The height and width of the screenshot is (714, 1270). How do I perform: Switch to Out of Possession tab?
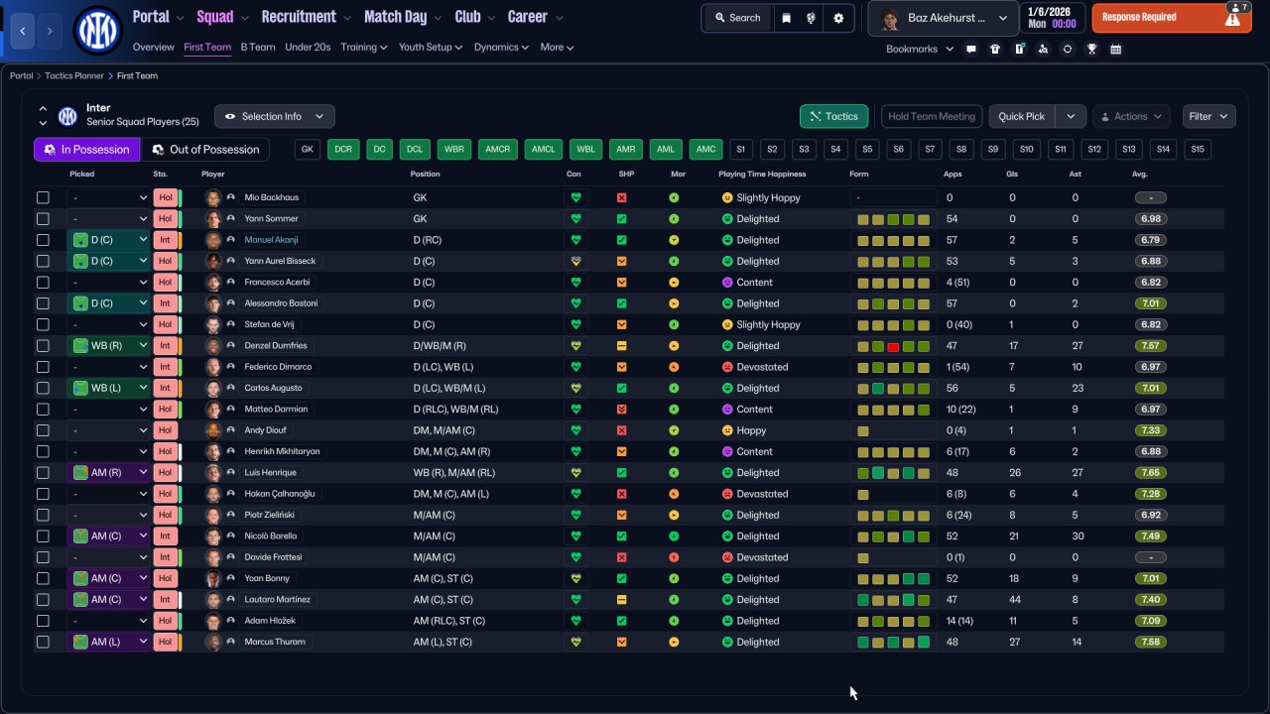[204, 150]
